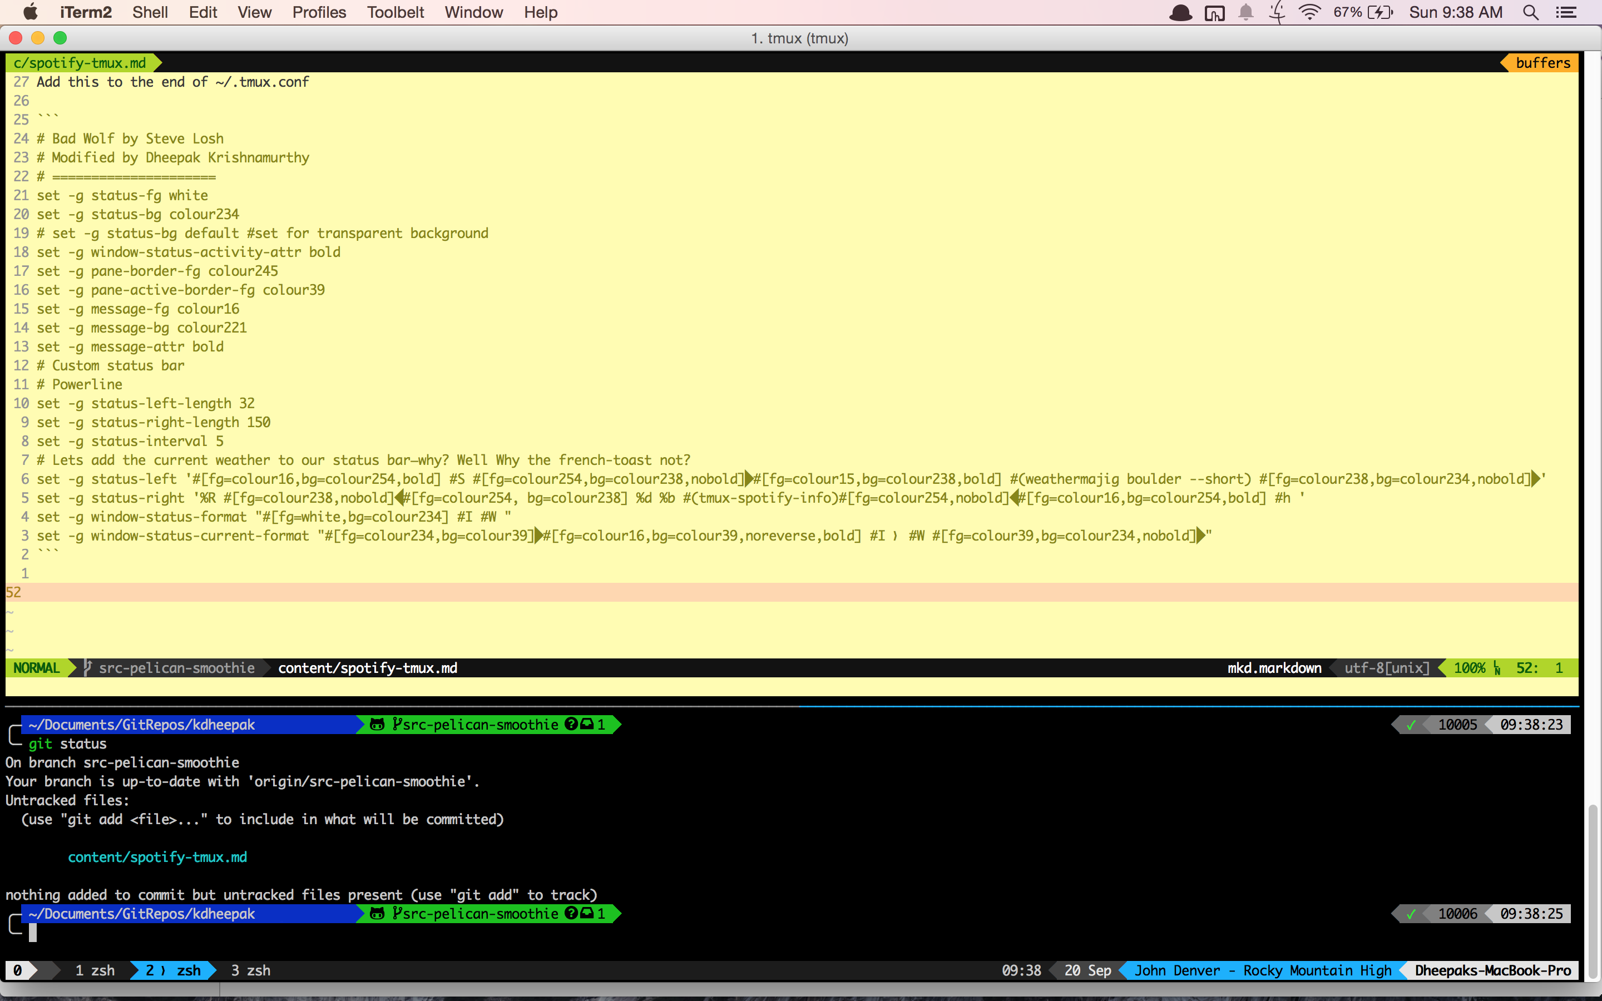The height and width of the screenshot is (1001, 1602).
Task: Click the buffers label in vim tabline
Action: click(x=1542, y=63)
